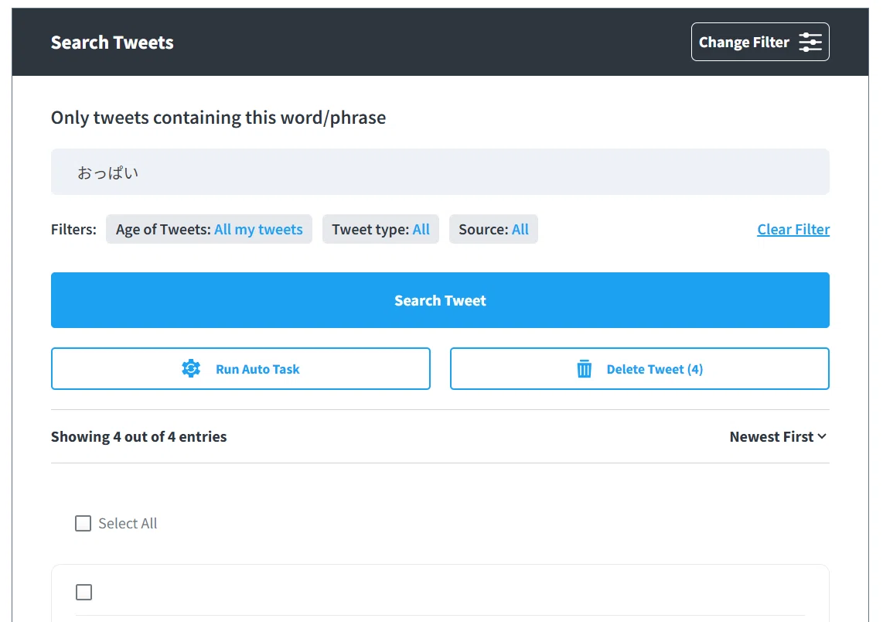Open the Newest First sort dropdown

point(779,436)
